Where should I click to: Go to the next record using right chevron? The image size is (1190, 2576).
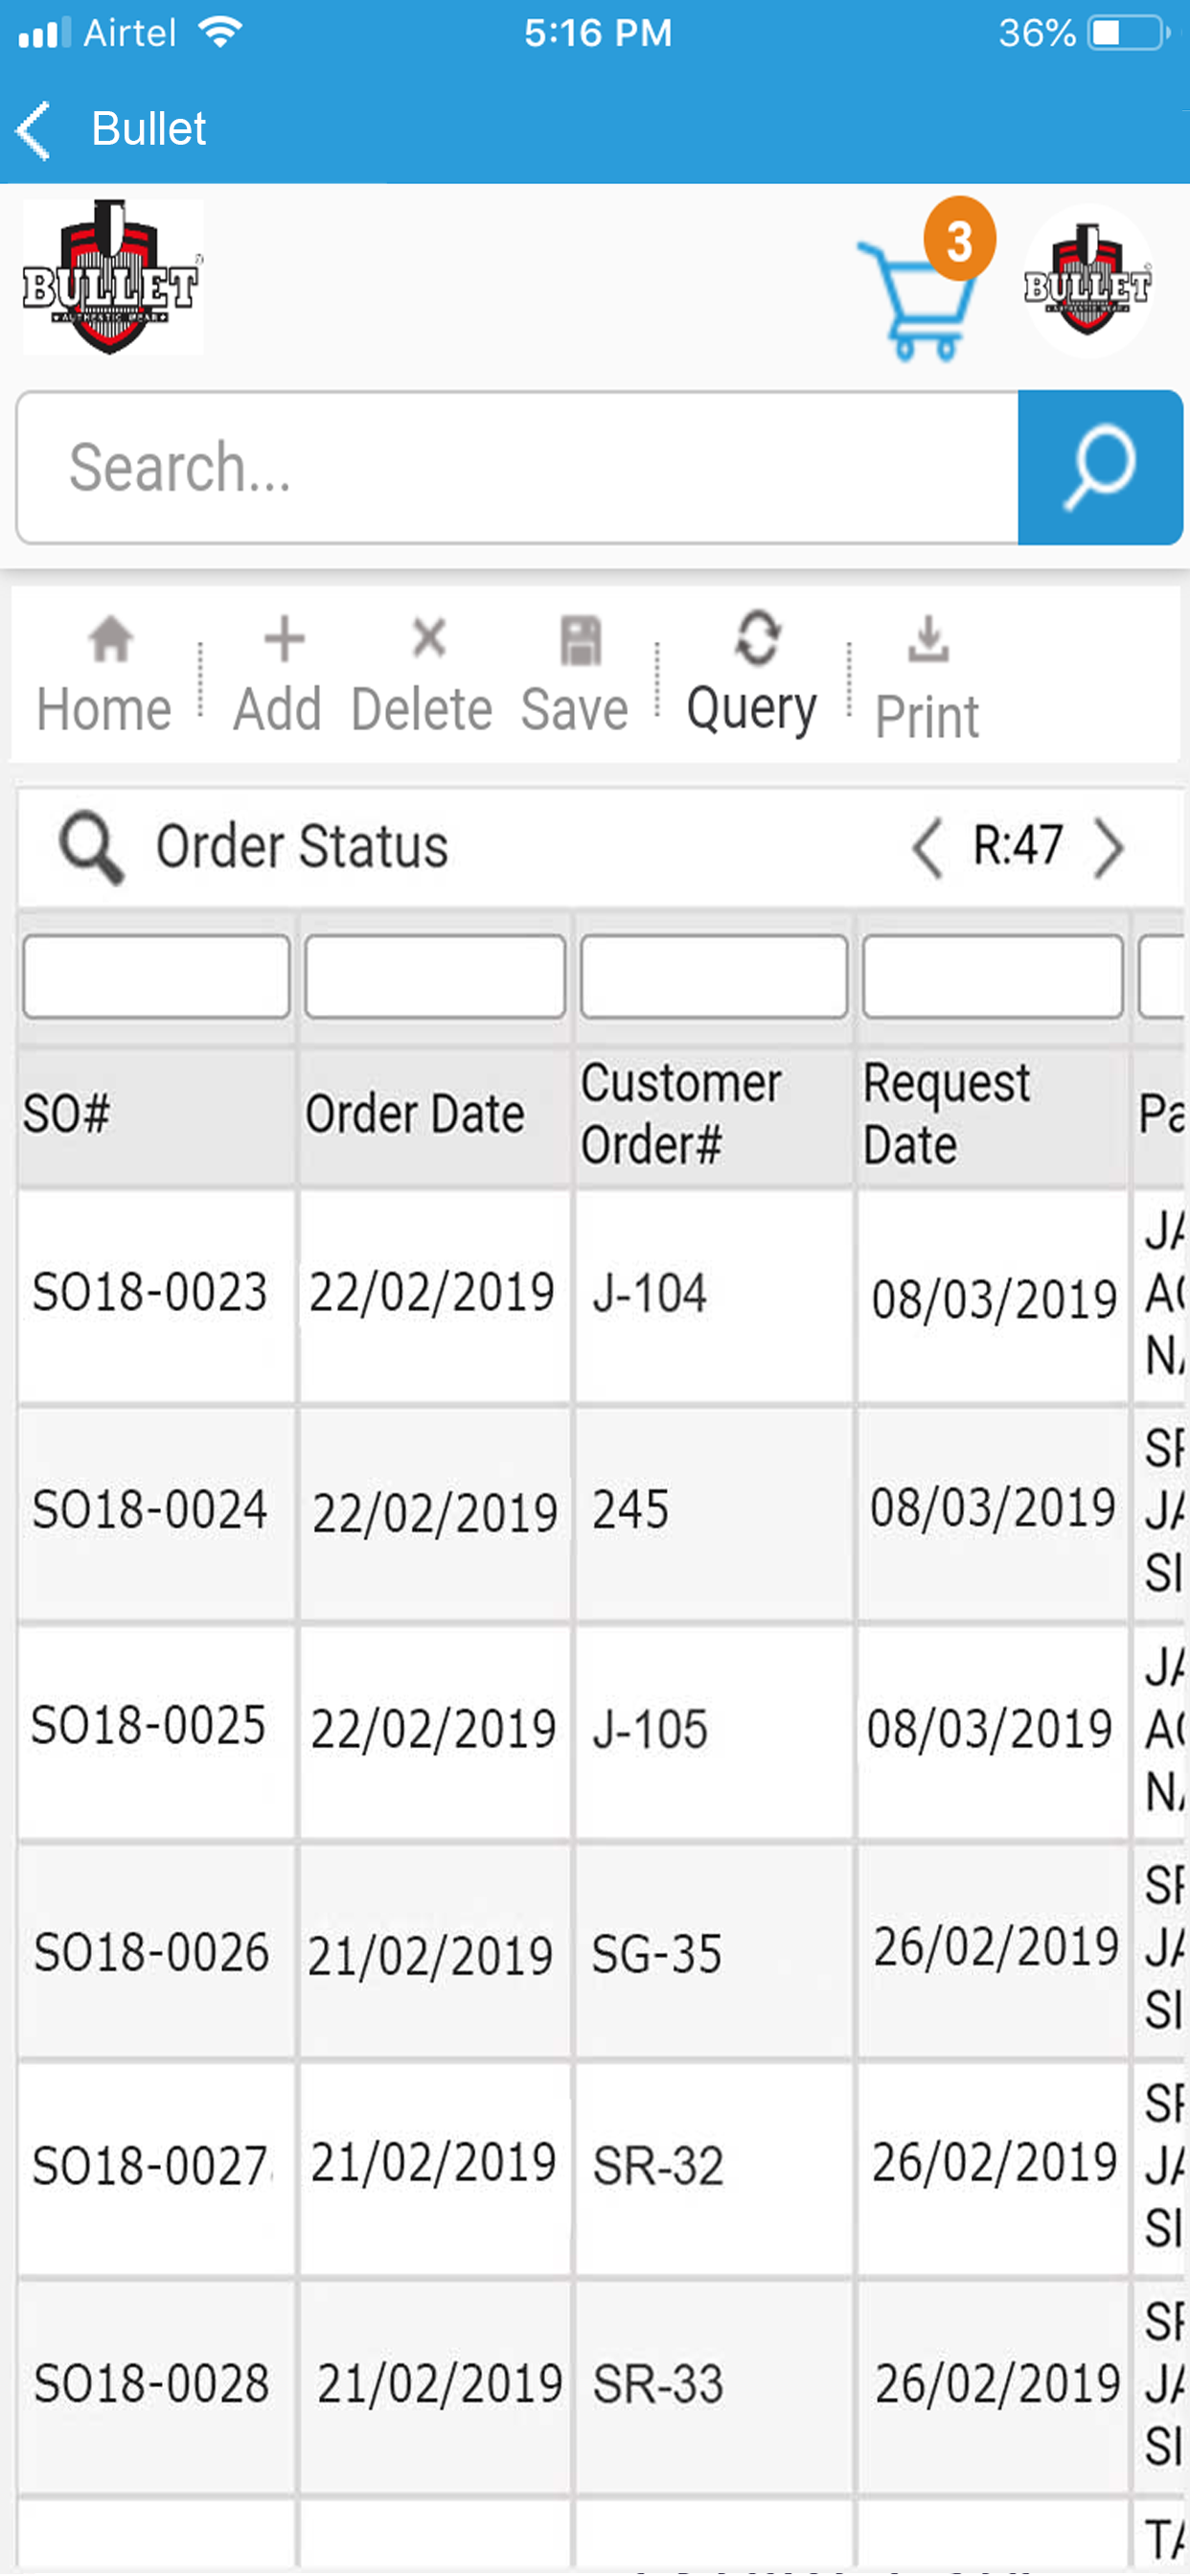[x=1109, y=847]
